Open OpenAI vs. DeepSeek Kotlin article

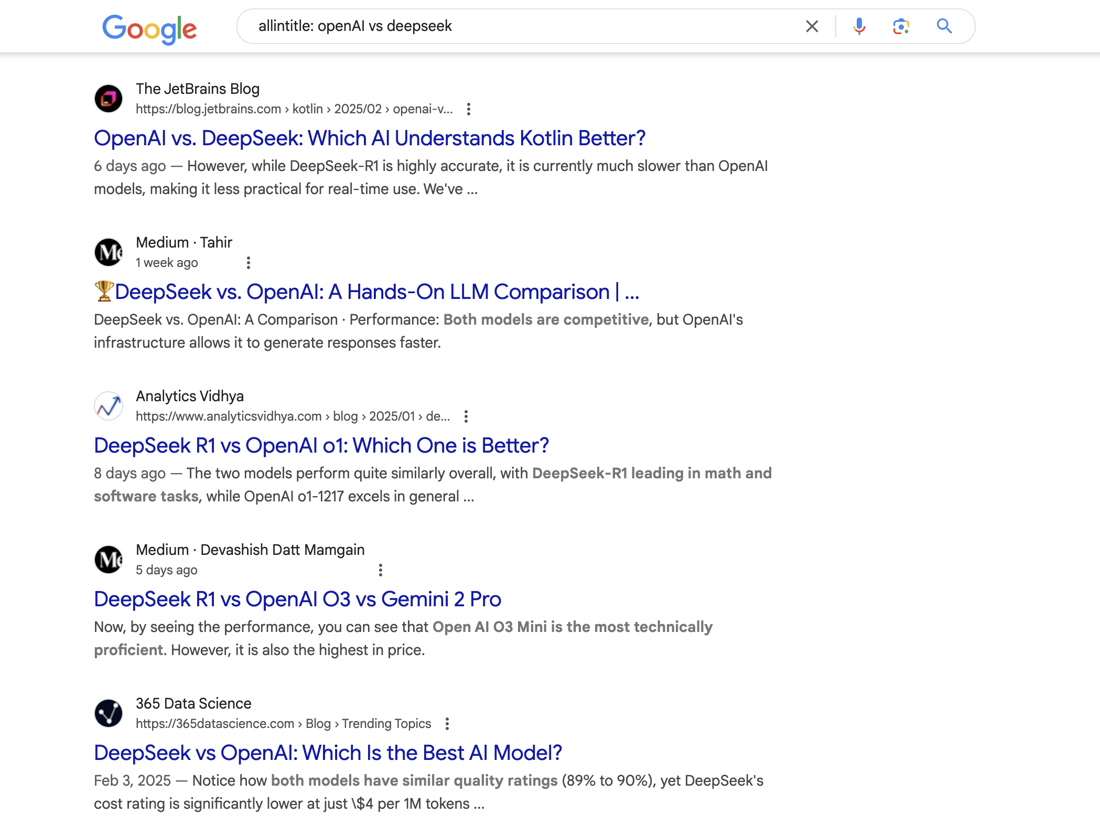click(x=370, y=138)
